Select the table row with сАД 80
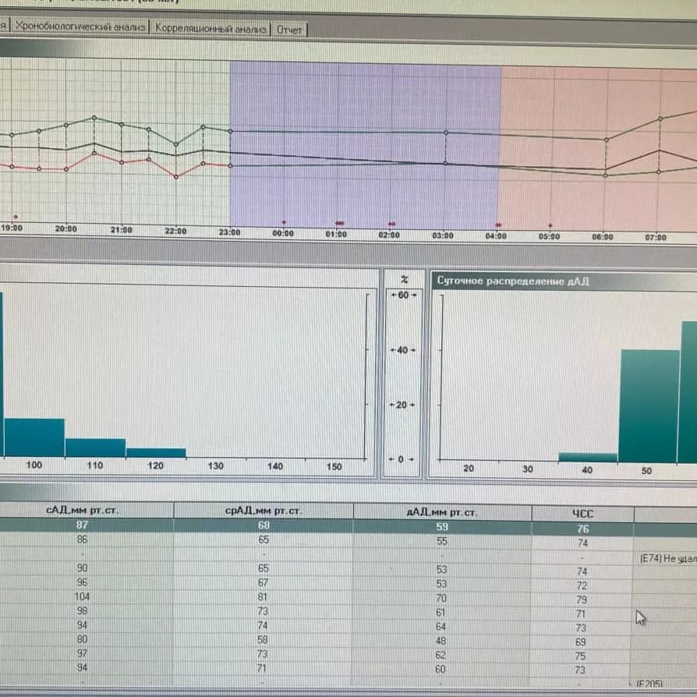Viewport: 697px width, 697px height. pos(83,639)
